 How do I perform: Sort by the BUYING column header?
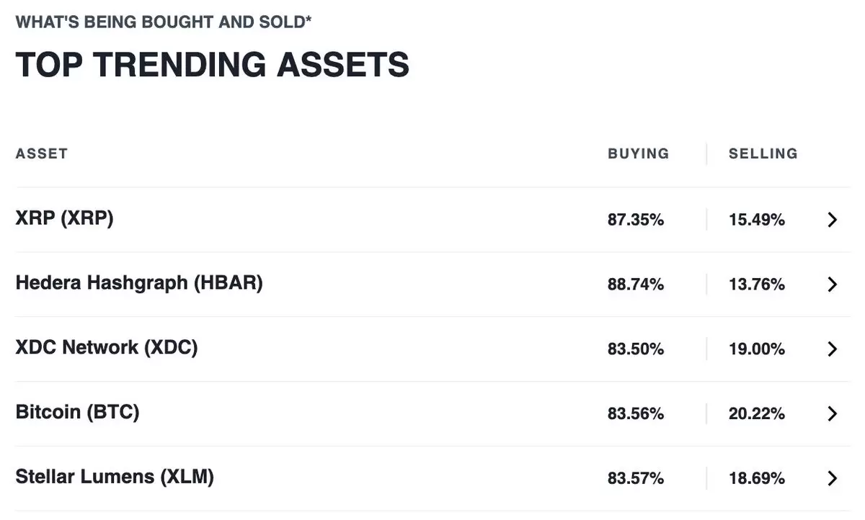click(x=639, y=153)
